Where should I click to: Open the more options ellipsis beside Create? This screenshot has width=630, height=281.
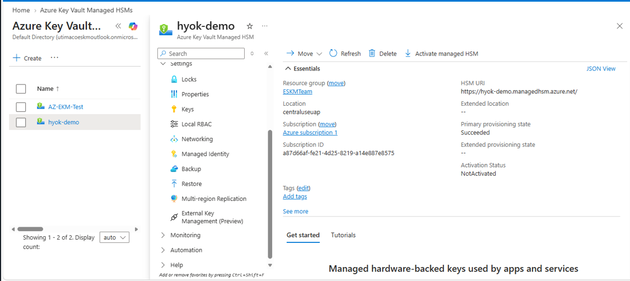click(x=55, y=58)
